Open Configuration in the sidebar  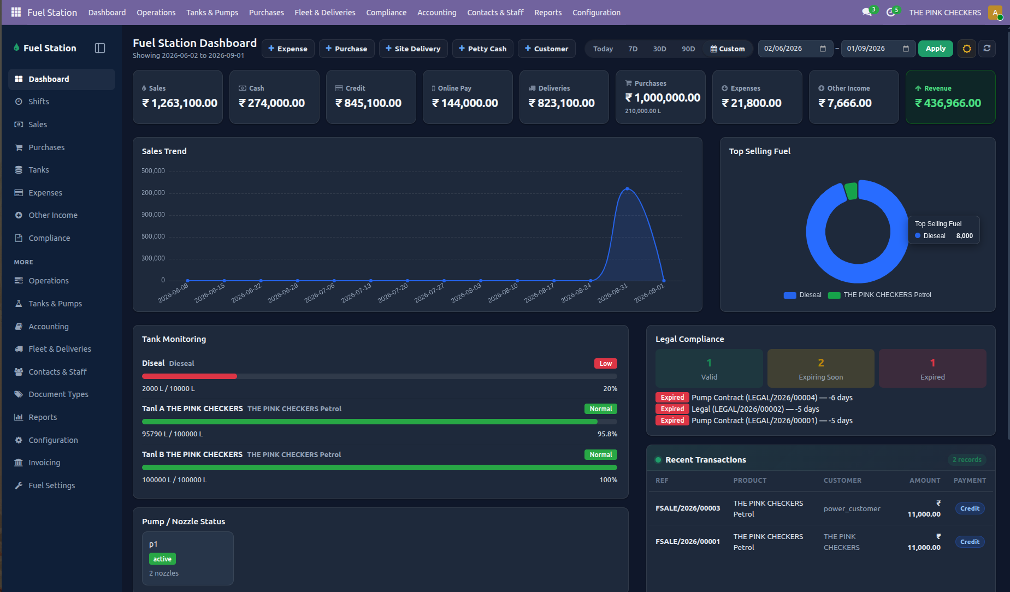tap(62, 440)
